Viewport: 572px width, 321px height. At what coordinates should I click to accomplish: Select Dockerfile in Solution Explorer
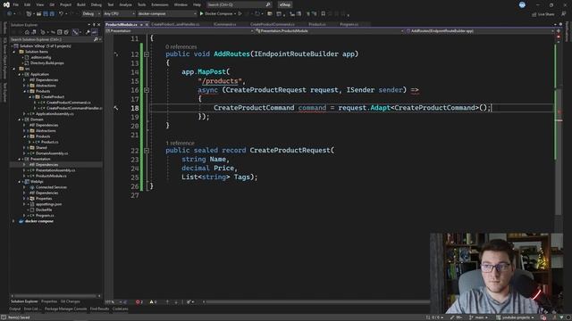tap(44, 210)
